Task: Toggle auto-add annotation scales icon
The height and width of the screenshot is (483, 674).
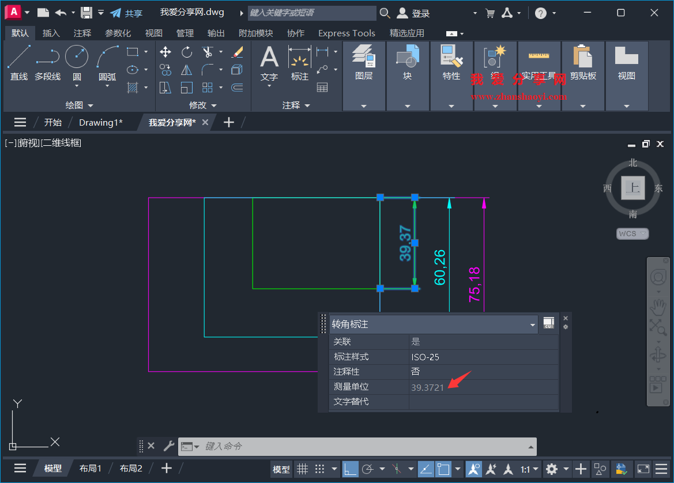Action: (491, 469)
